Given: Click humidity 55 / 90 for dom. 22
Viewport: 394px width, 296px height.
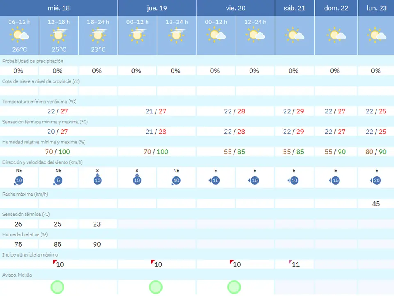Looking at the screenshot, I should (335, 152).
